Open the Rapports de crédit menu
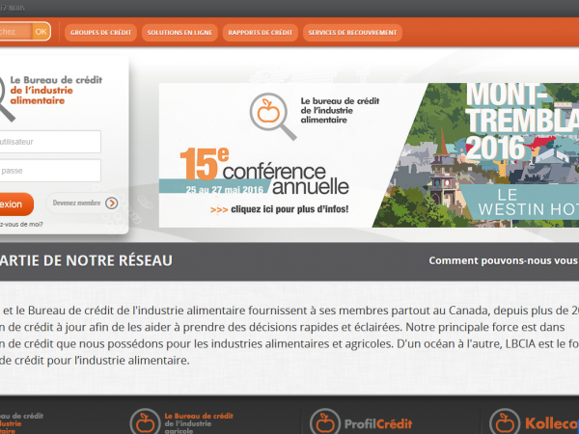The height and width of the screenshot is (434, 579). click(x=260, y=33)
